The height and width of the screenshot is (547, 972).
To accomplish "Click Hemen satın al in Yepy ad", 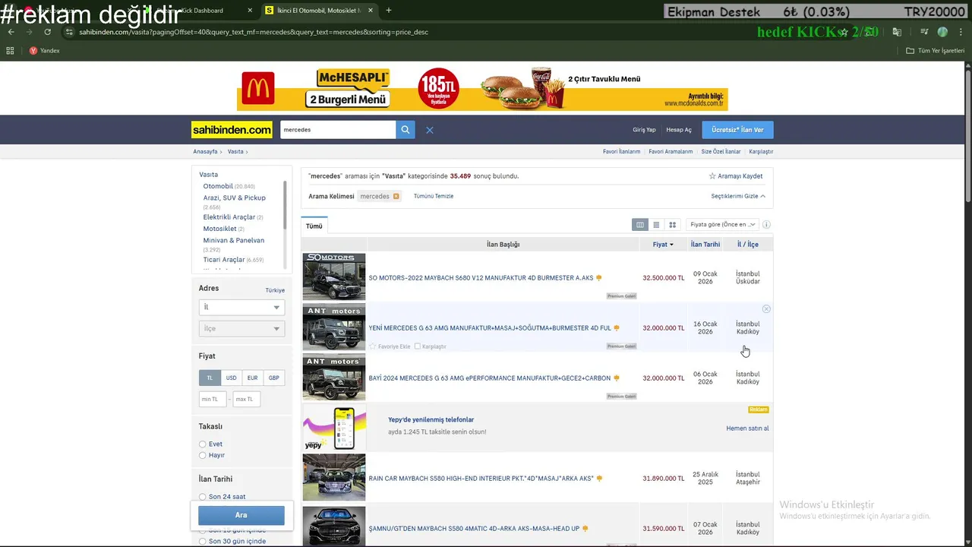I will tap(747, 428).
